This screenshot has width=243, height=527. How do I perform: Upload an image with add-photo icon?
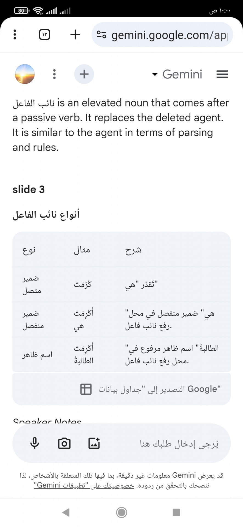pyautogui.click(x=94, y=443)
